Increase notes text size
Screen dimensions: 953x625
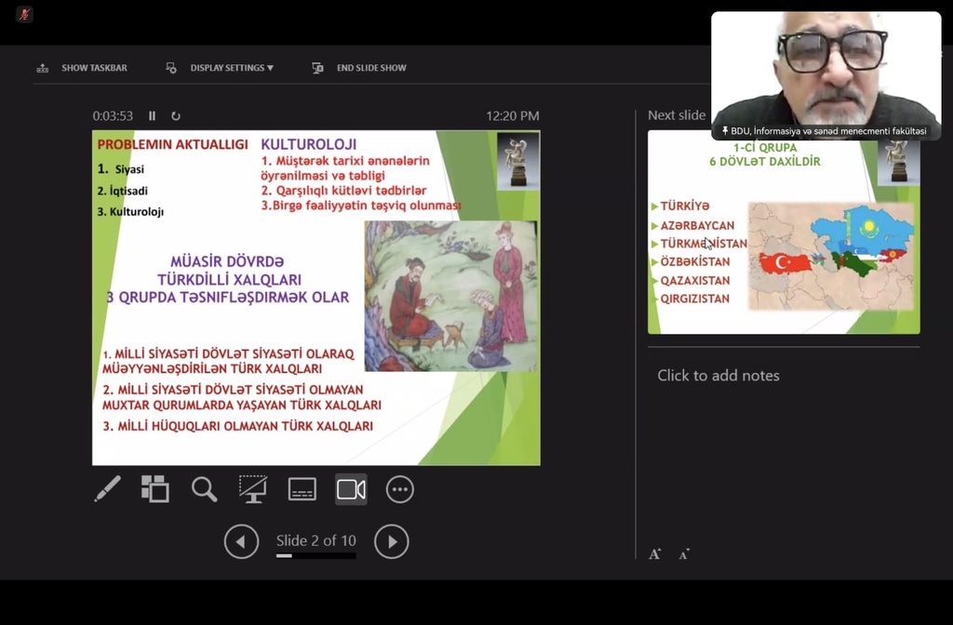[655, 553]
